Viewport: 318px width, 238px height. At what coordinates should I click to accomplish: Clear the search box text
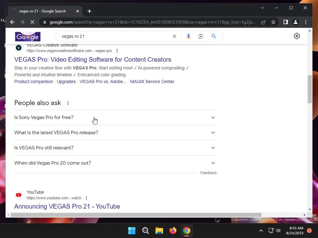coord(175,36)
